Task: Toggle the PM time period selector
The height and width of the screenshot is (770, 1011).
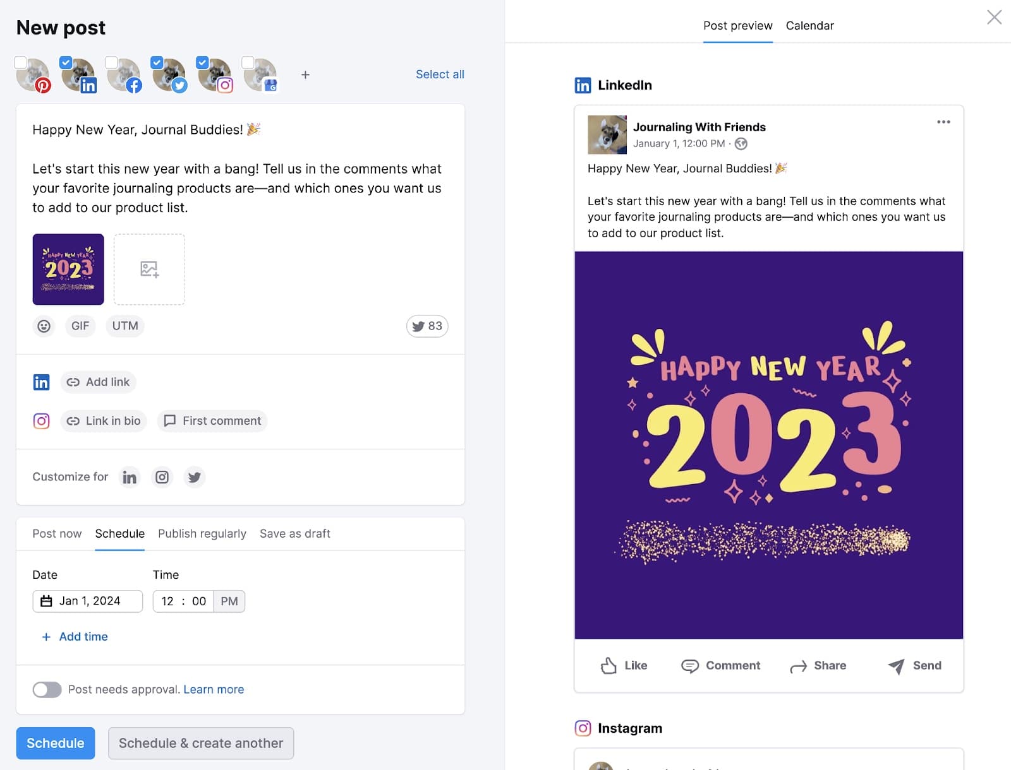Action: [x=229, y=601]
